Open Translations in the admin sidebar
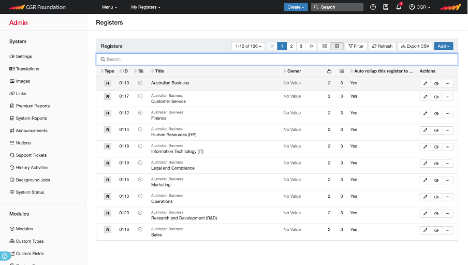This screenshot has width=468, height=265. tap(24, 69)
